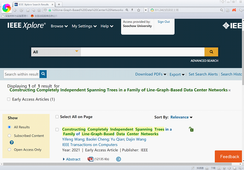The width and height of the screenshot is (244, 170).
Task: Open the My Settings menu
Action: pyautogui.click(x=84, y=26)
